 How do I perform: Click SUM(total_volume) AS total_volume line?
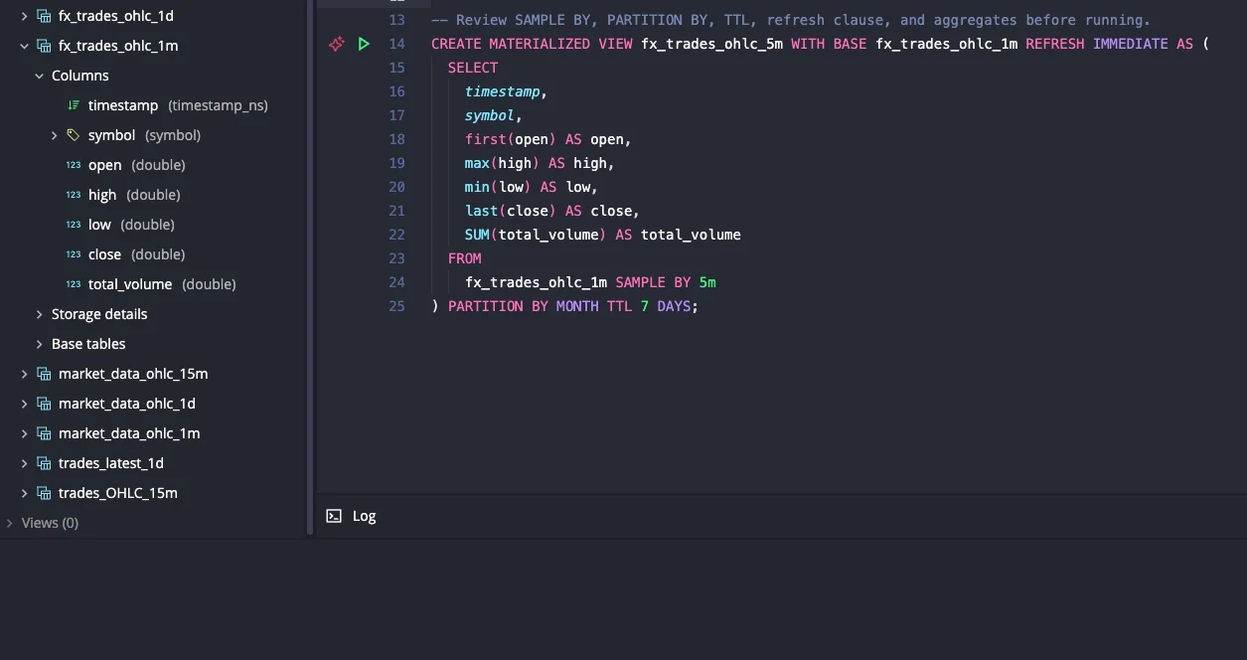603,235
